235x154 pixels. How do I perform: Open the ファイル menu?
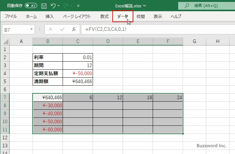11,16
